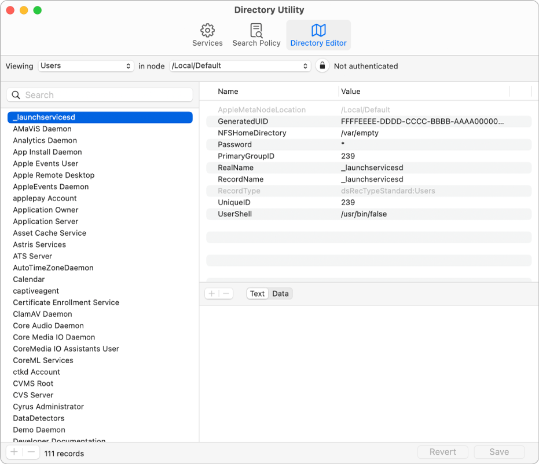Viewport: 539px width, 464px height.
Task: Switch value view to Data
Action: tap(280, 294)
